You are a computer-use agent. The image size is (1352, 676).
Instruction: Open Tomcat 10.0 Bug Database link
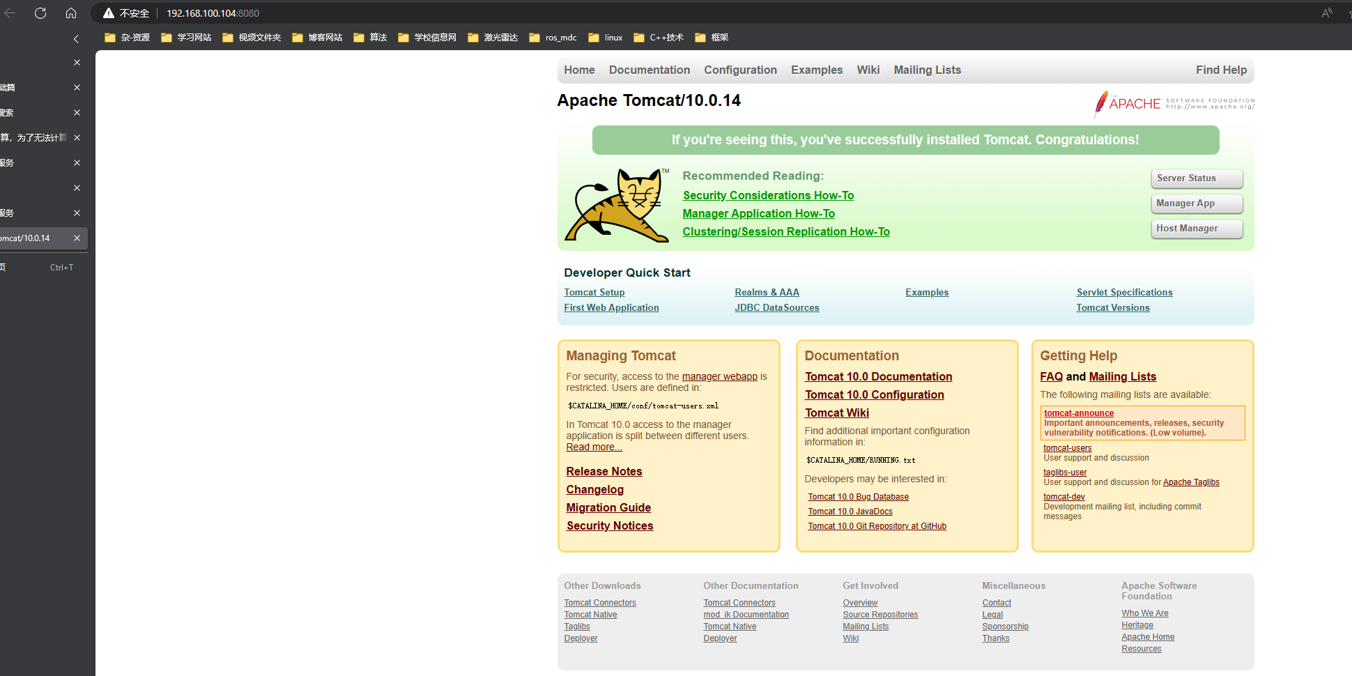[858, 497]
